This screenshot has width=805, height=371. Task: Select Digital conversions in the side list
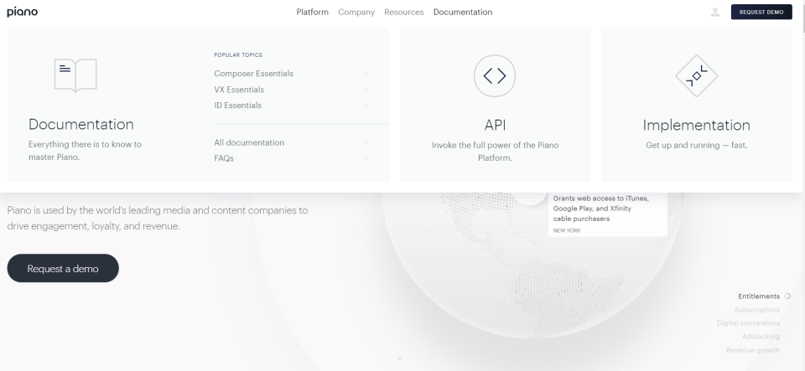click(748, 322)
